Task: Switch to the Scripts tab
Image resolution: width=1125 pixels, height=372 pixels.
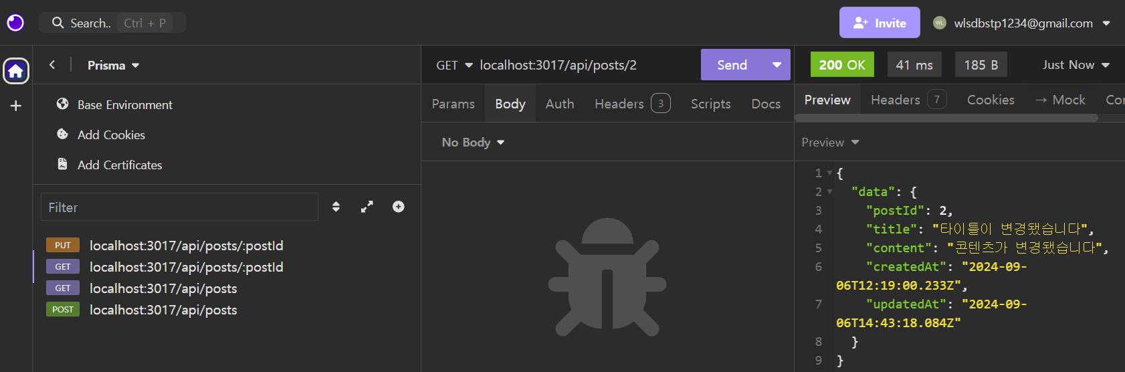Action: (710, 104)
